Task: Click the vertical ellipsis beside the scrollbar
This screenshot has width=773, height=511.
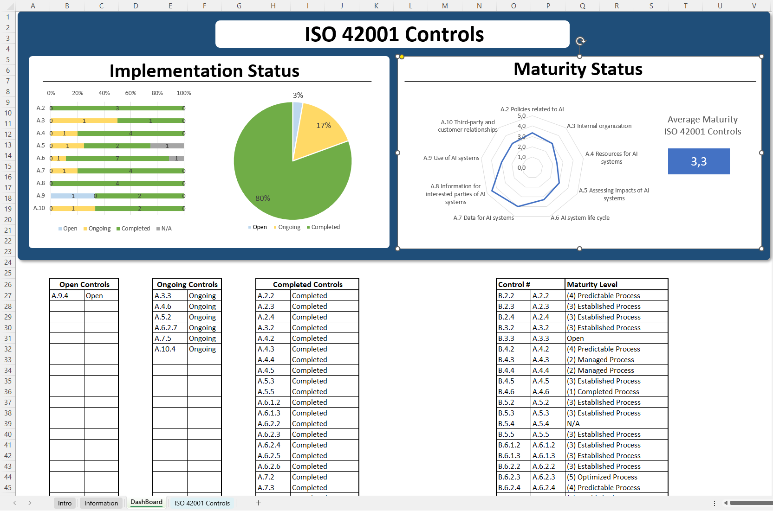Action: 714,503
